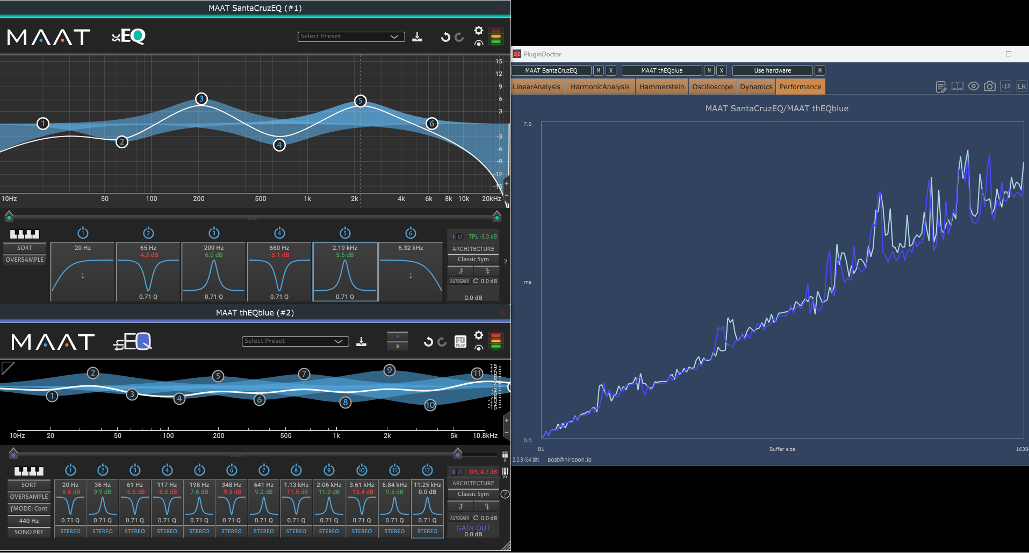Image resolution: width=1029 pixels, height=553 pixels.
Task: Open Use hardware slot selector
Action: 773,70
